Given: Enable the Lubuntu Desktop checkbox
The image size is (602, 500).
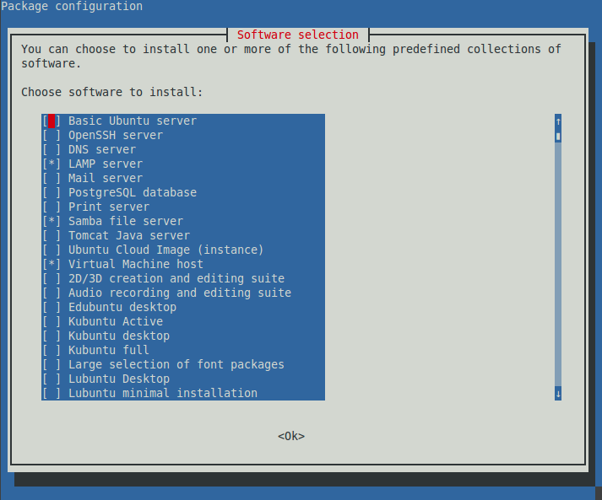Looking at the screenshot, I should coord(52,379).
